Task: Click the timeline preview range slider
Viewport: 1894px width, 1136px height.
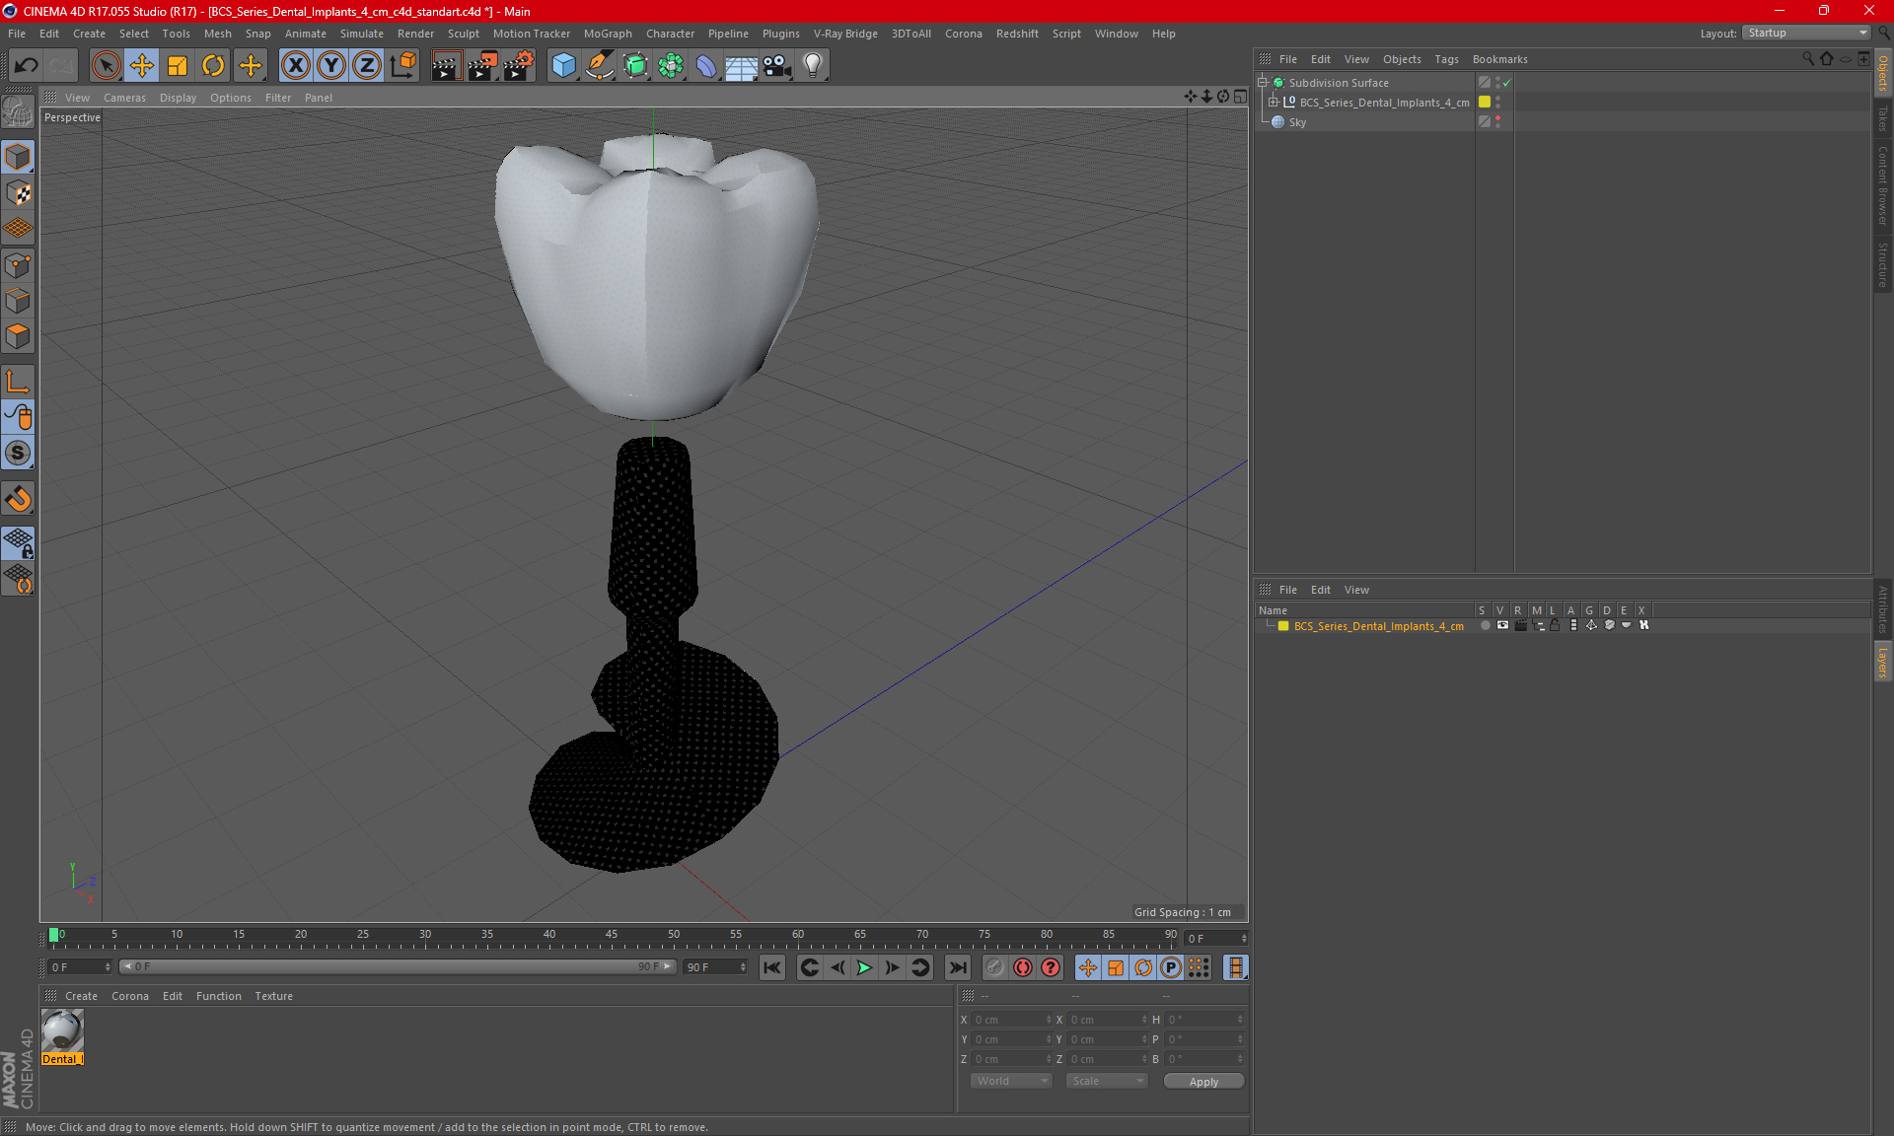Action: click(x=398, y=967)
